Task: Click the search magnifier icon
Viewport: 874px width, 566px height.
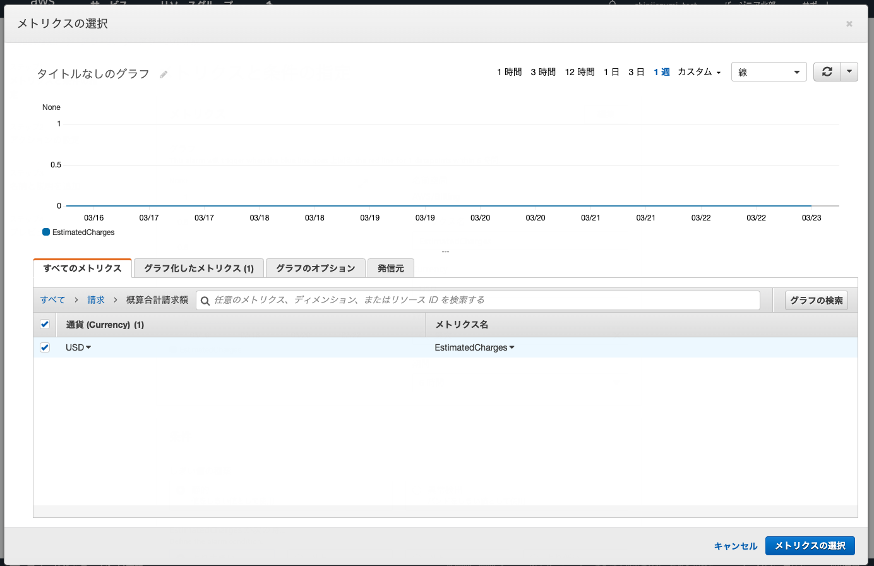Action: 205,301
